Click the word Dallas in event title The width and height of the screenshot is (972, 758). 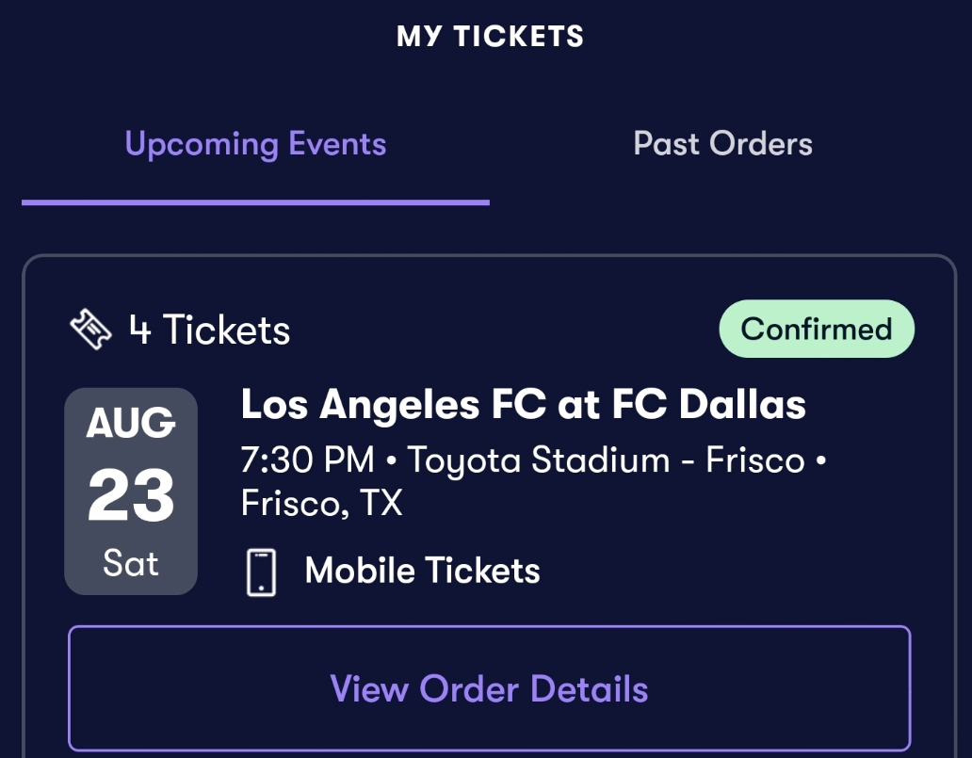[x=742, y=405]
